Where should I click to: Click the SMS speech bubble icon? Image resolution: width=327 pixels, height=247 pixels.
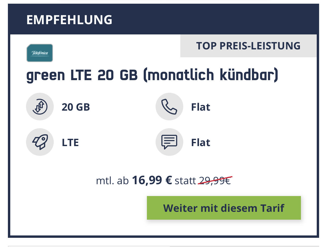169,142
